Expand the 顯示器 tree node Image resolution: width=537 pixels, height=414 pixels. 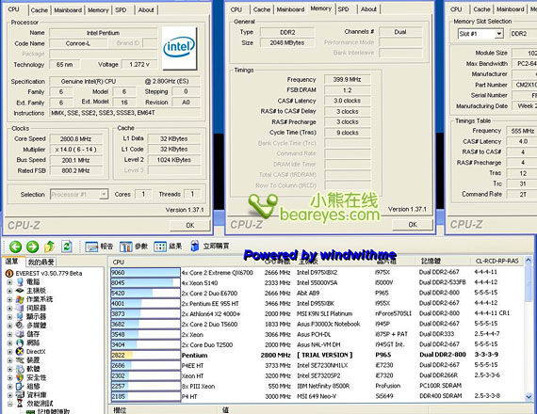tap(9, 317)
